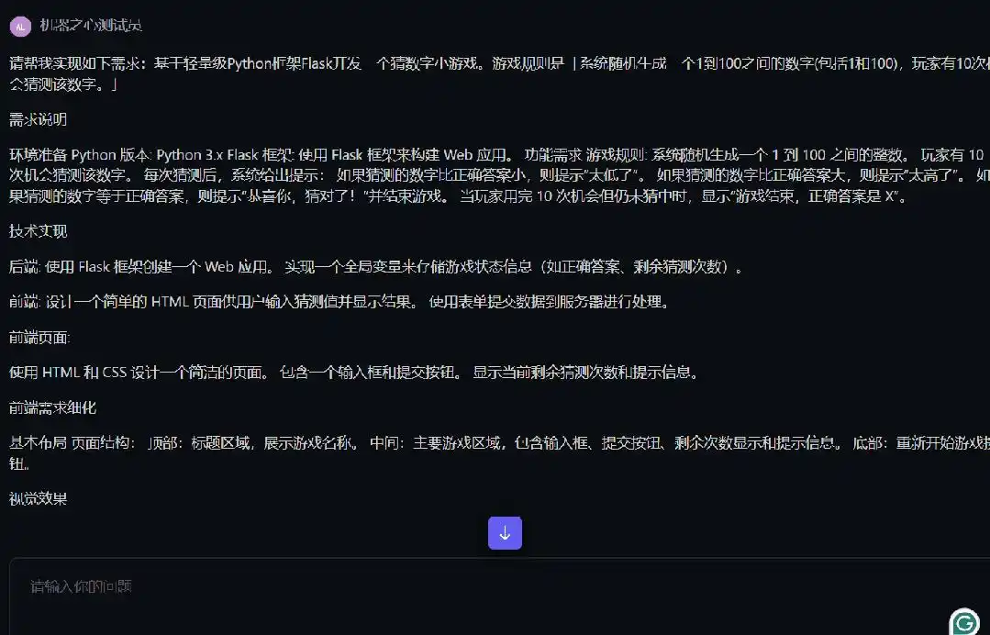The image size is (990, 635).
Task: Click the bottom input area placeholder text
Action: [x=81, y=587]
